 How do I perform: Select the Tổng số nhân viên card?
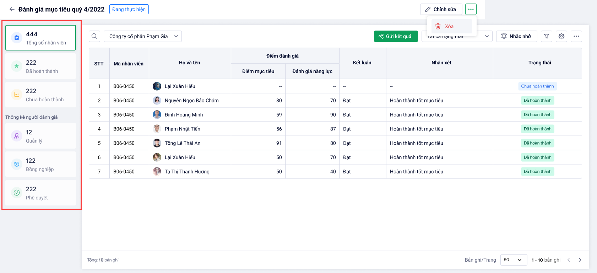pyautogui.click(x=40, y=38)
